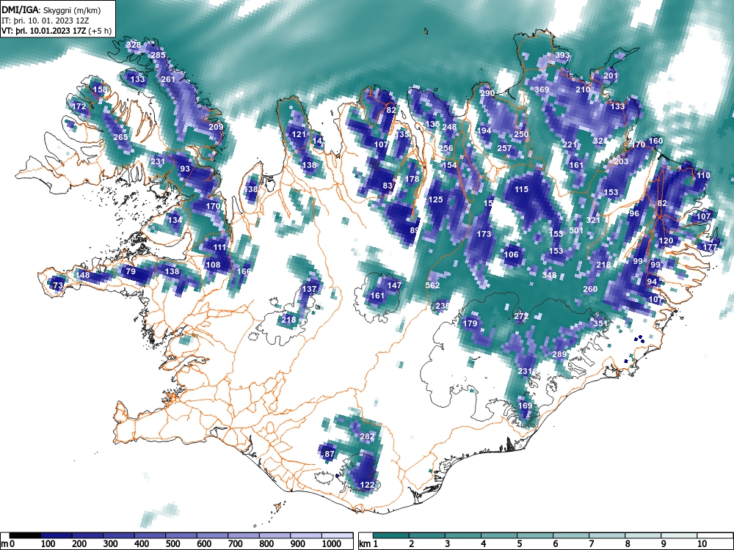Click visibility value 134

pos(175,220)
